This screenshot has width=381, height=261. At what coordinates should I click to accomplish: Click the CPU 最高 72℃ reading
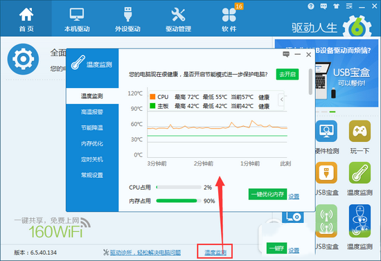[x=186, y=97]
